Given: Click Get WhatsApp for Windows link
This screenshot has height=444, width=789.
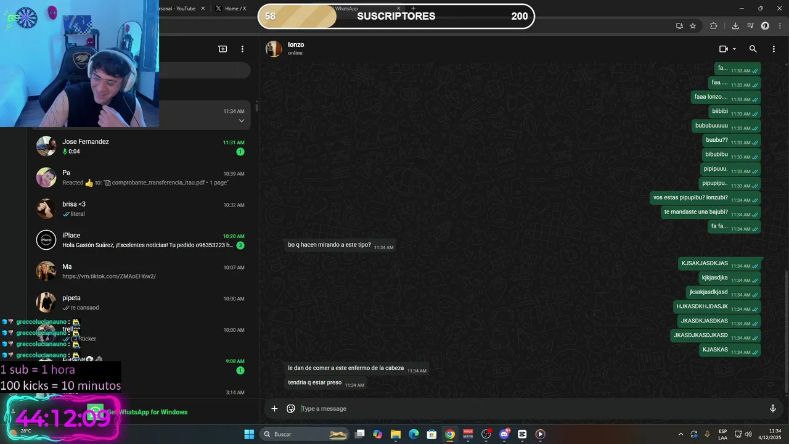Looking at the screenshot, I should tap(147, 412).
